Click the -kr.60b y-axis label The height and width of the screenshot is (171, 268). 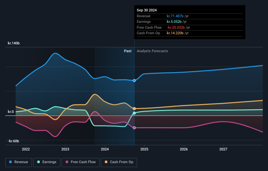13,141
